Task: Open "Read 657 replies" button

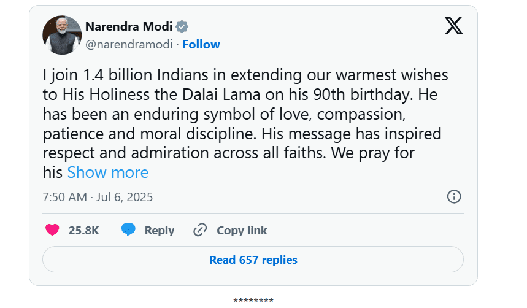Action: 253,260
